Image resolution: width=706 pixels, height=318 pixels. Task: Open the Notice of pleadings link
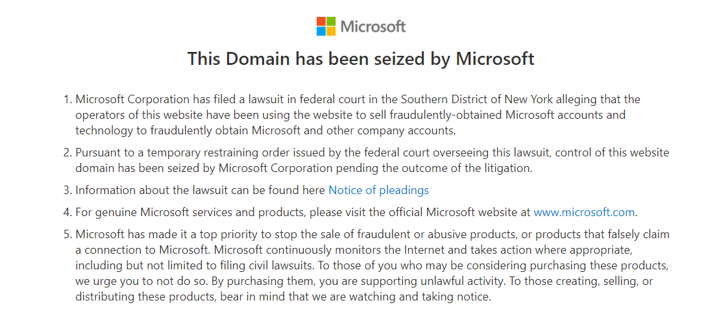(x=378, y=190)
